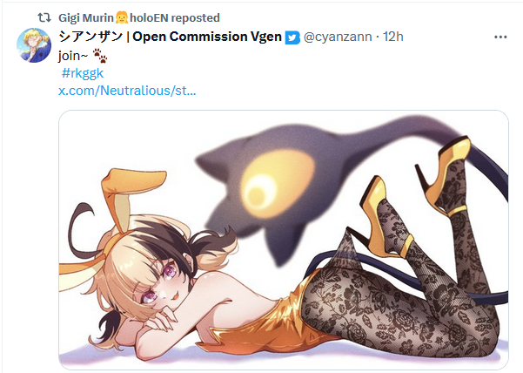523x373 pixels.
Task: Click the "Open Commission Vgen" name text
Action: (x=207, y=37)
